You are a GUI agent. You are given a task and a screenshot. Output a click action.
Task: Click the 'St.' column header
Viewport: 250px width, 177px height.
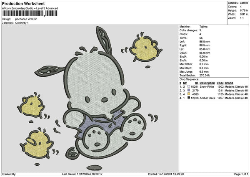[197, 83]
